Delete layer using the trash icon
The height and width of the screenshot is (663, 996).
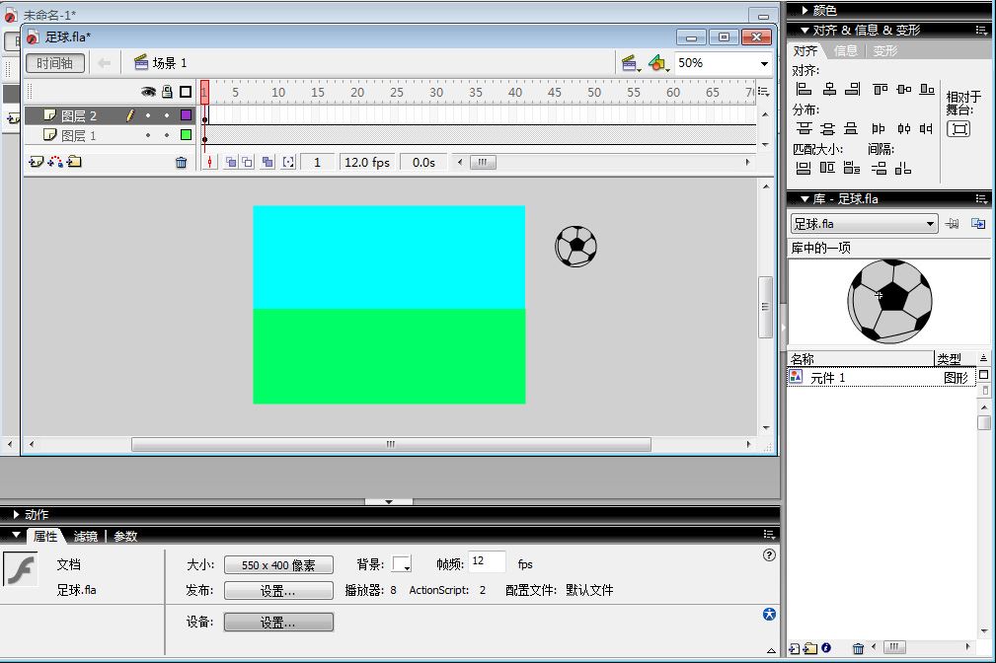181,163
